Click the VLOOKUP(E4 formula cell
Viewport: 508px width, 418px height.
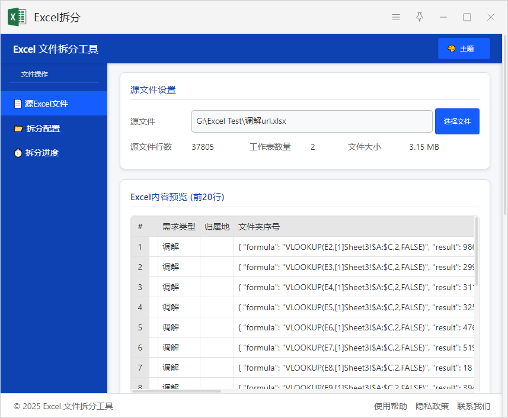click(x=354, y=287)
